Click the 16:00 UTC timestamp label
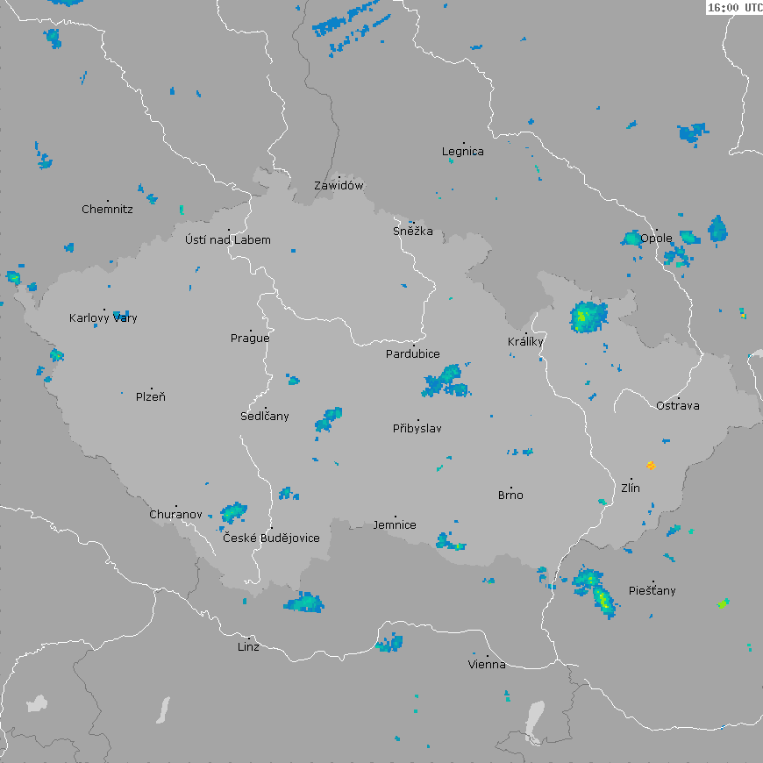The height and width of the screenshot is (763, 763). tap(735, 7)
